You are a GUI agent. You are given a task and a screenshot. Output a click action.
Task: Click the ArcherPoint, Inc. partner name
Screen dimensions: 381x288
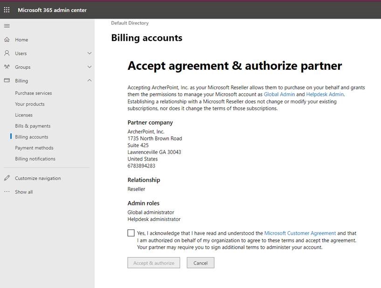click(146, 132)
